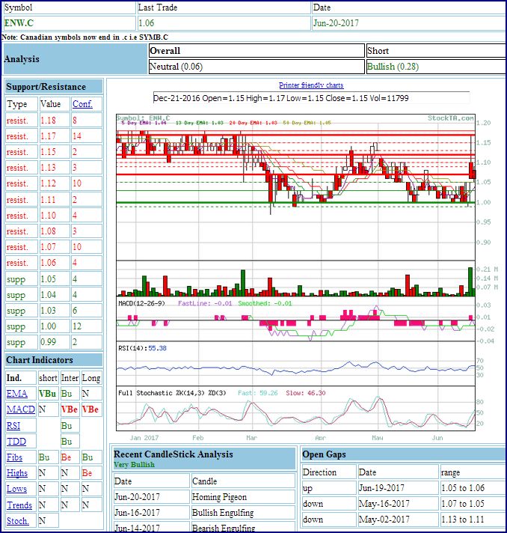Screen dimensions: 507x533
Task: Select the support value 1.05
Action: point(48,279)
